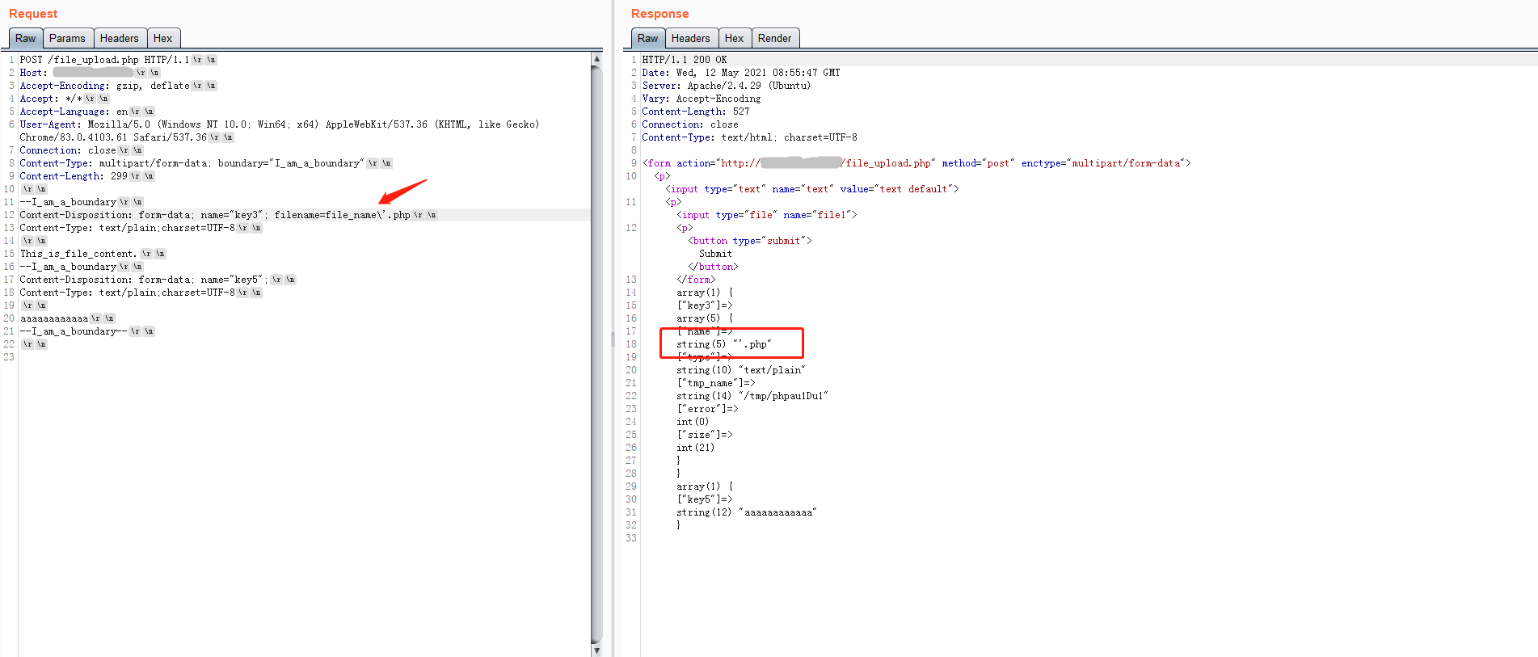Viewport: 1538px width, 657px height.
Task: Click the divider between Request and Response panes
Action: [613, 339]
